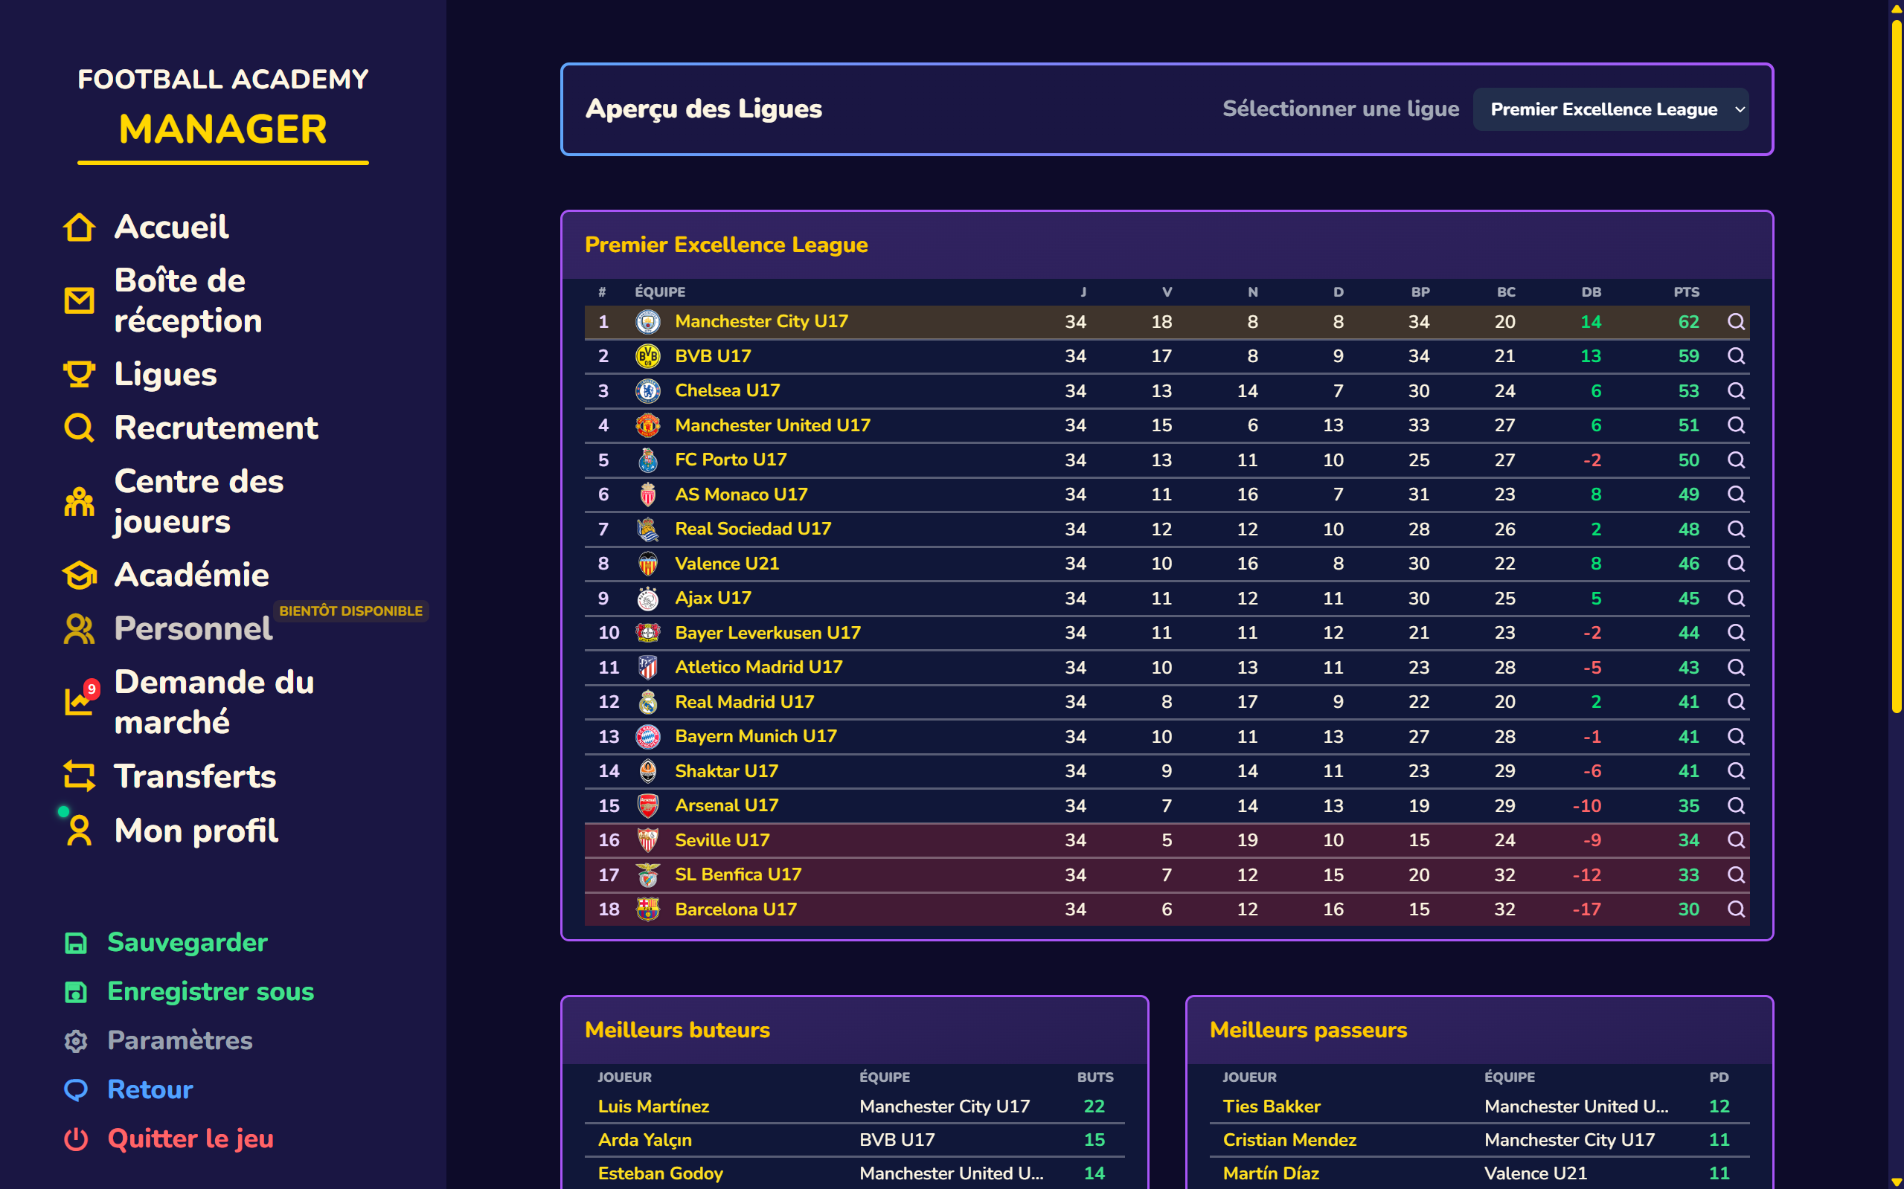
Task: Click the magnifier icon for Seville U17
Action: (1735, 840)
